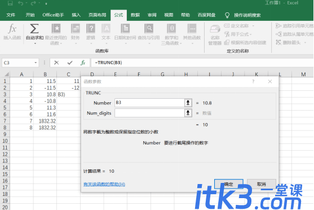314x210 pixels.
Task: Expand the Define Name dropdown arrow
Action: [253, 26]
